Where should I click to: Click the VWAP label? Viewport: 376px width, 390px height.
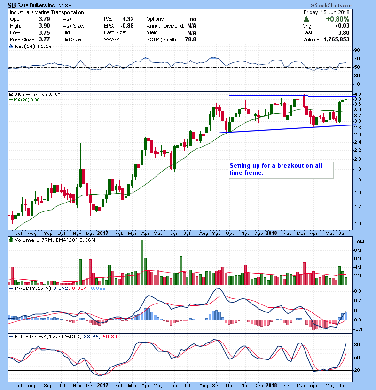point(112,39)
